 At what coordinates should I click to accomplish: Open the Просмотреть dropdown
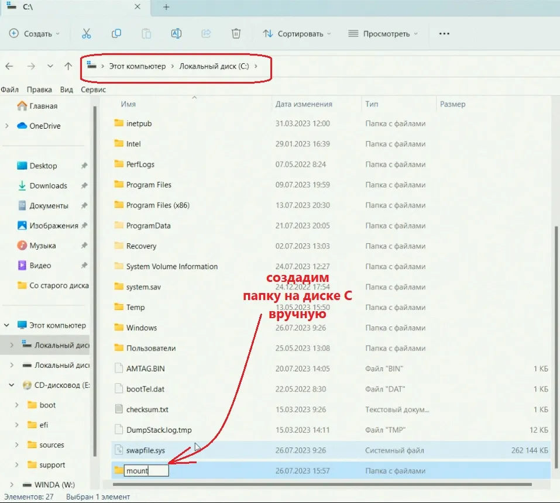point(383,33)
